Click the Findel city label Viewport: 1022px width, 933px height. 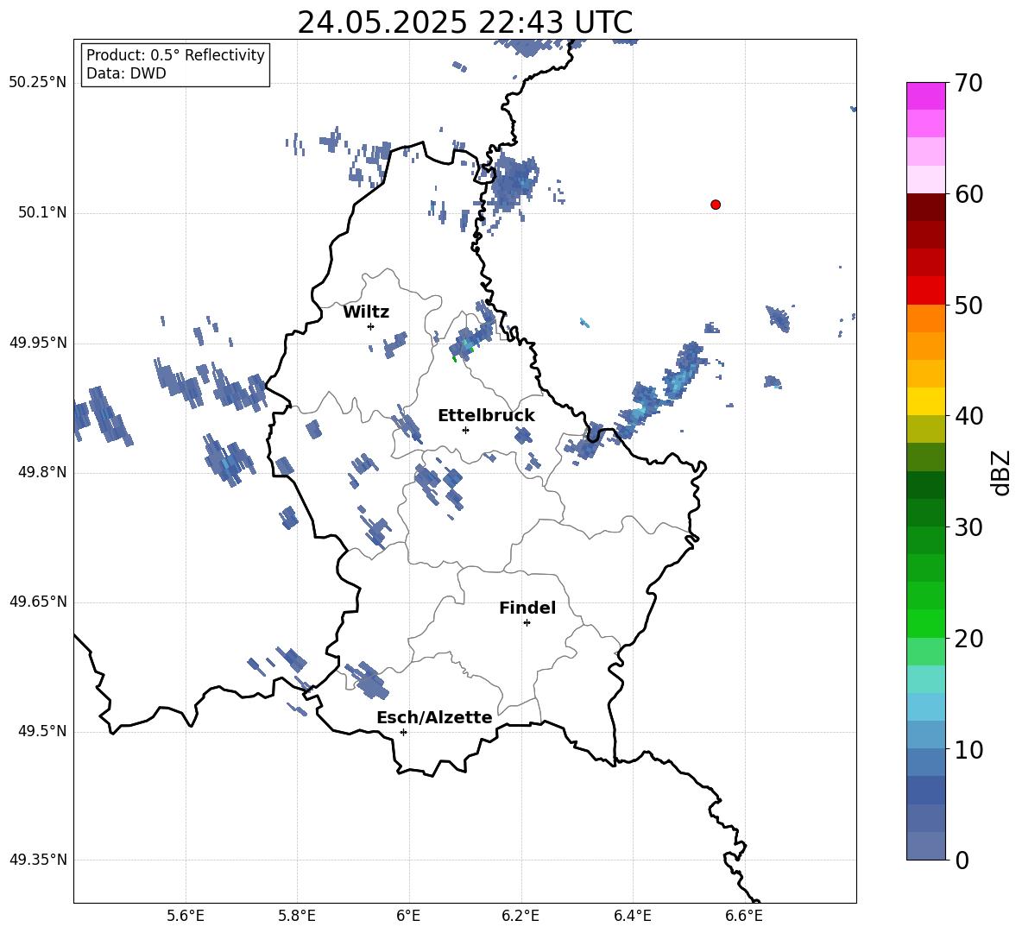(x=527, y=608)
